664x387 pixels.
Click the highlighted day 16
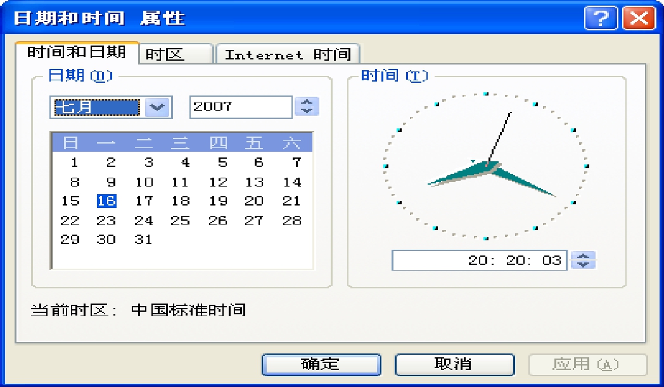tap(106, 200)
